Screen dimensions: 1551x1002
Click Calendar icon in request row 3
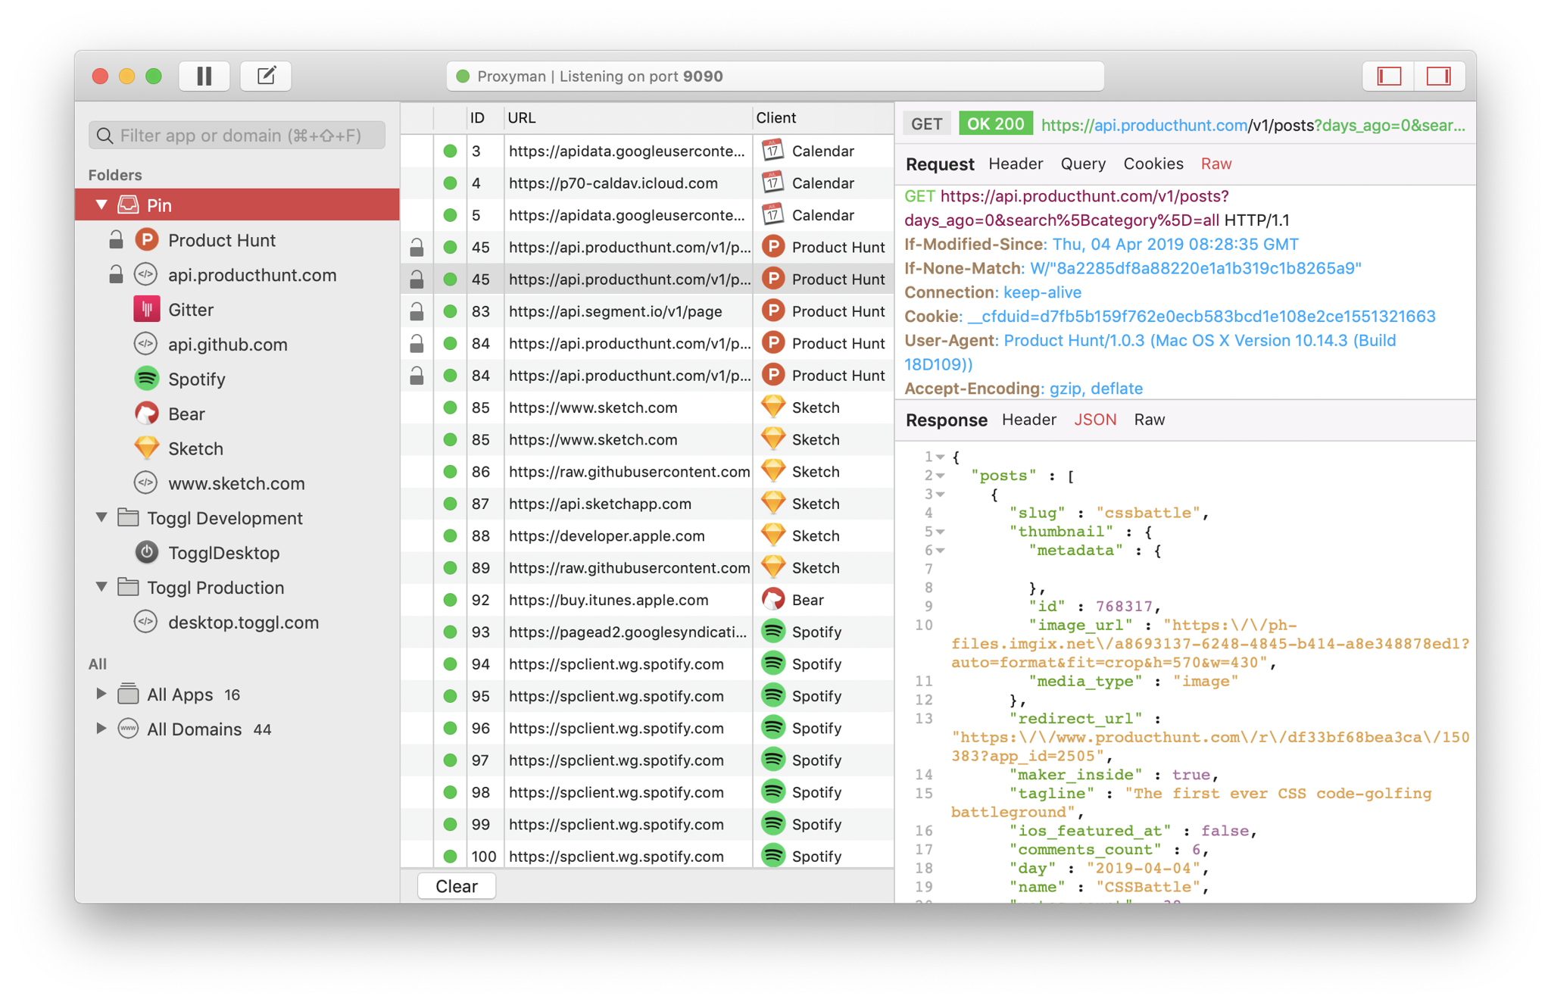(x=772, y=150)
